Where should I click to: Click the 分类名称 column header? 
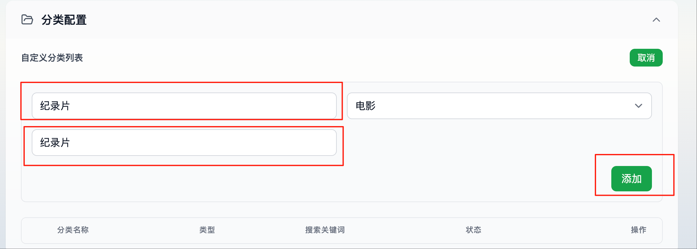click(73, 230)
